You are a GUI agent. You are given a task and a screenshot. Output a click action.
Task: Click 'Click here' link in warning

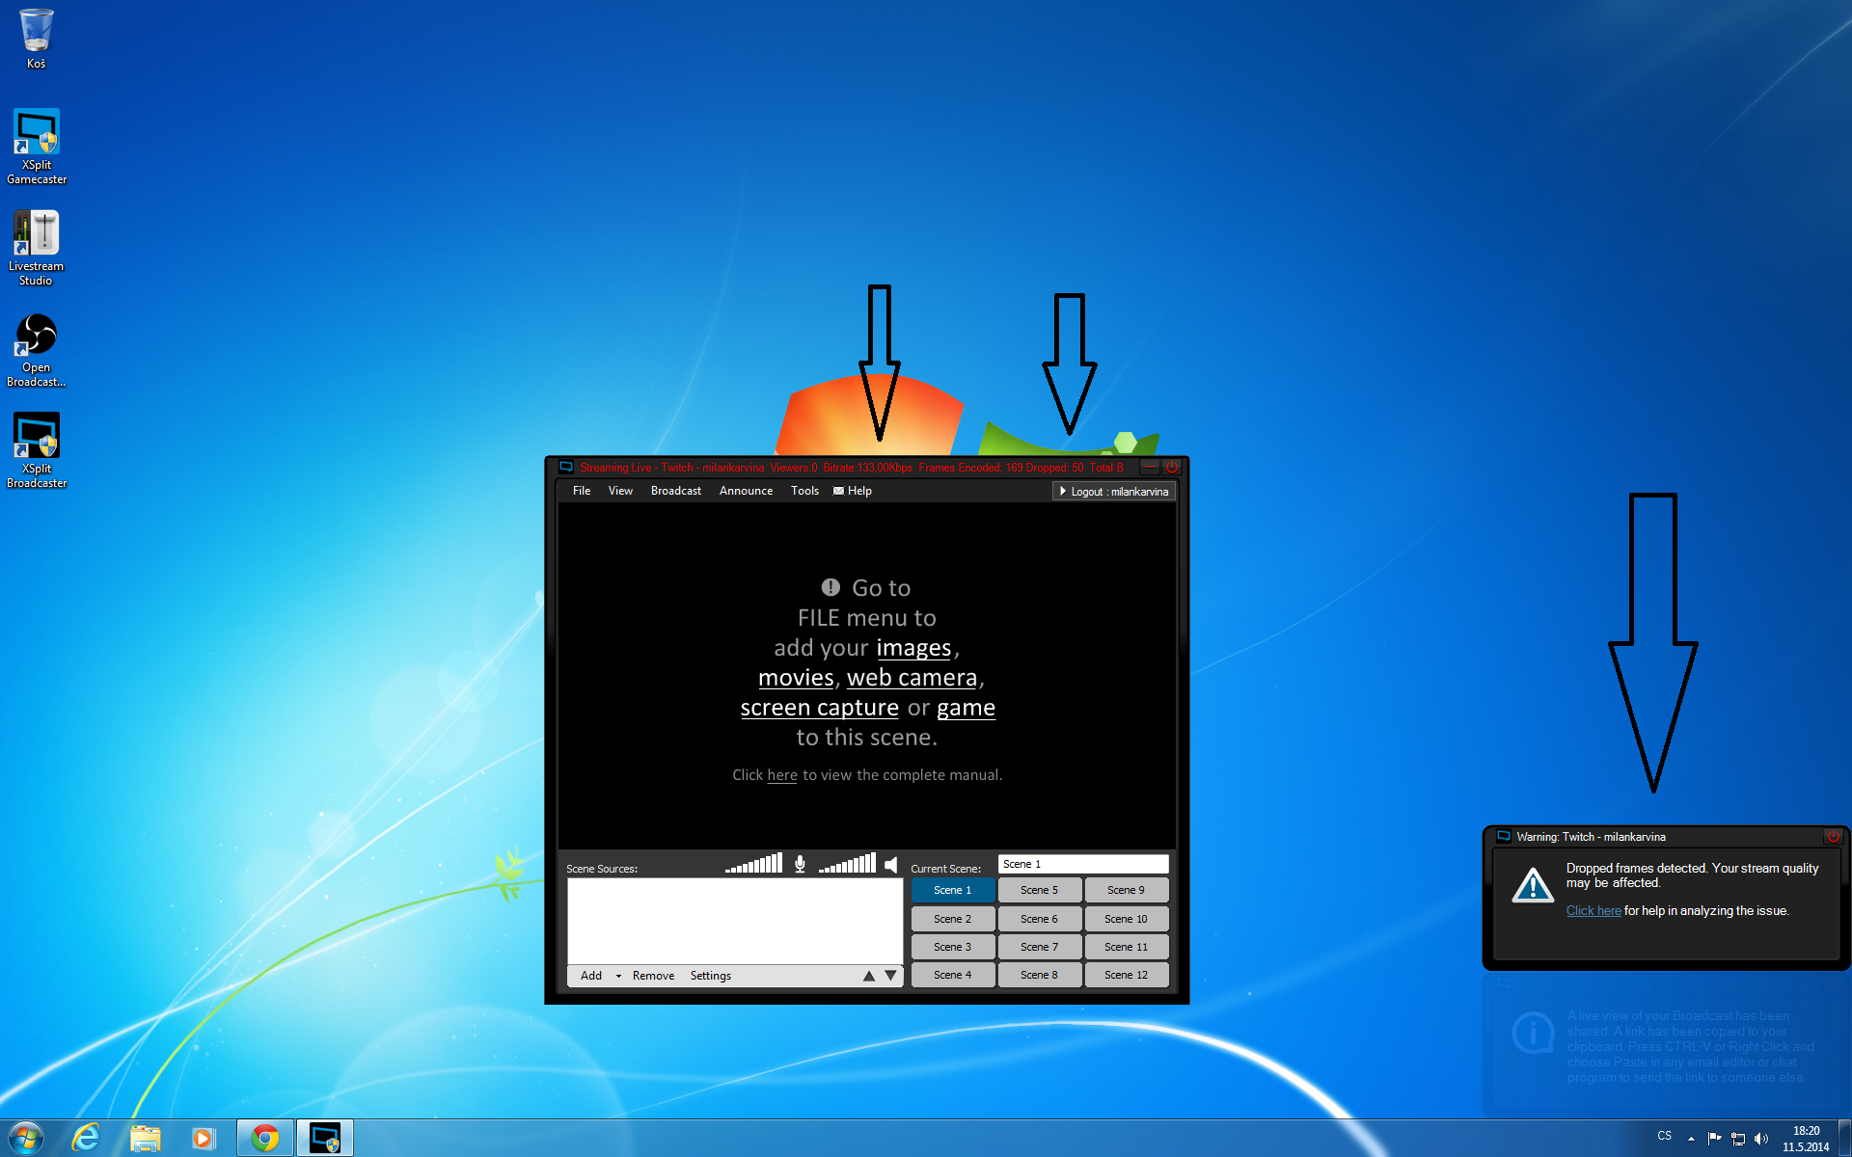(1593, 911)
